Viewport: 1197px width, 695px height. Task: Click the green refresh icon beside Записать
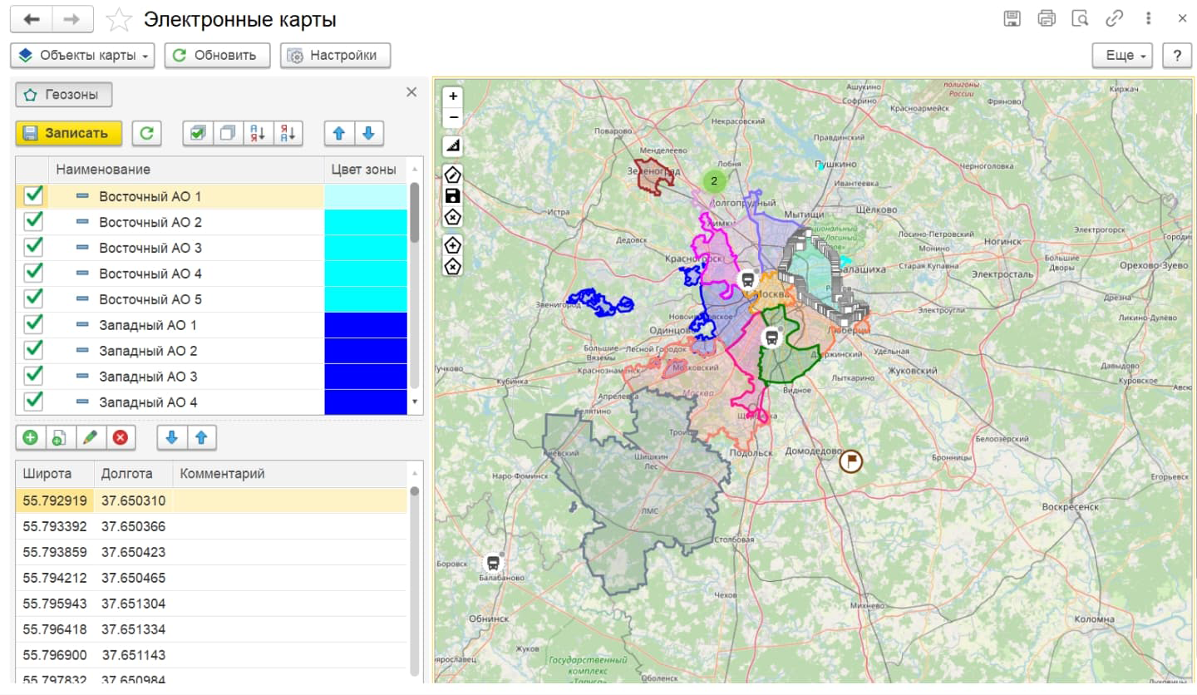[x=146, y=133]
